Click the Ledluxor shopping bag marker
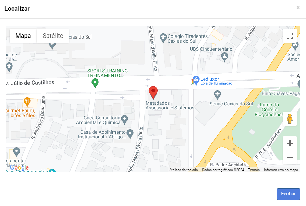The width and height of the screenshot is (306, 206). (x=196, y=80)
